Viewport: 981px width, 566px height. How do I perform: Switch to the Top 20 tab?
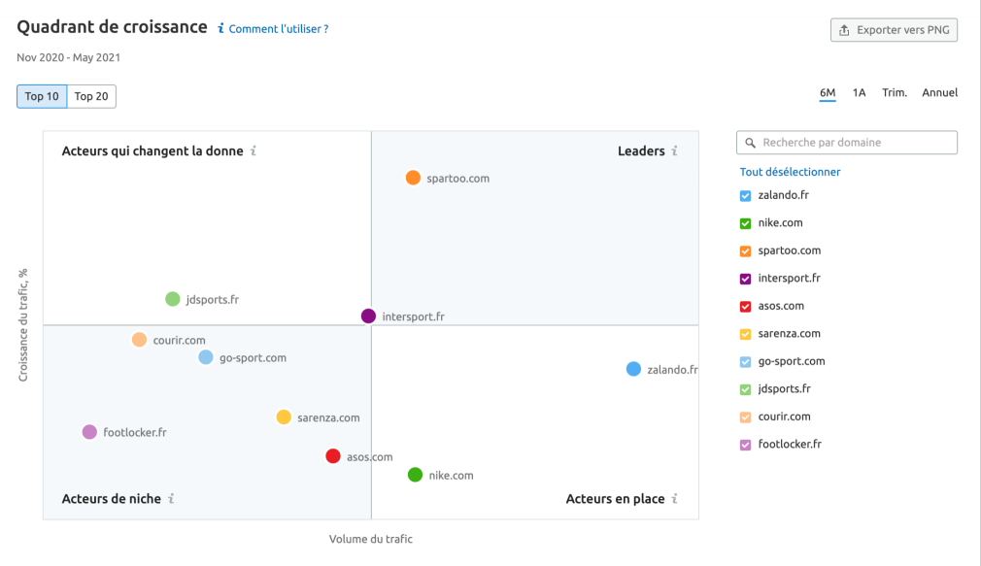tap(91, 96)
